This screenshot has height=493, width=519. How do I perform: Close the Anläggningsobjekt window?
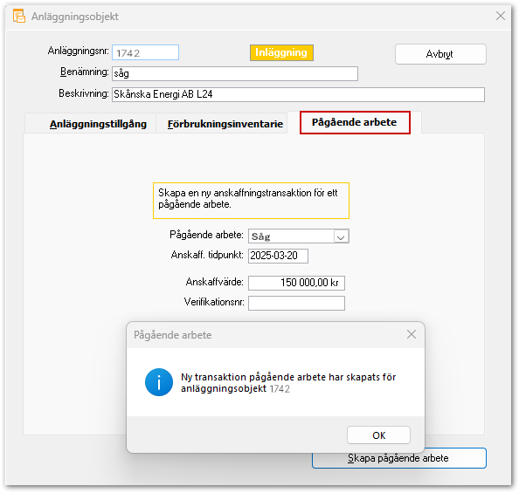click(501, 16)
